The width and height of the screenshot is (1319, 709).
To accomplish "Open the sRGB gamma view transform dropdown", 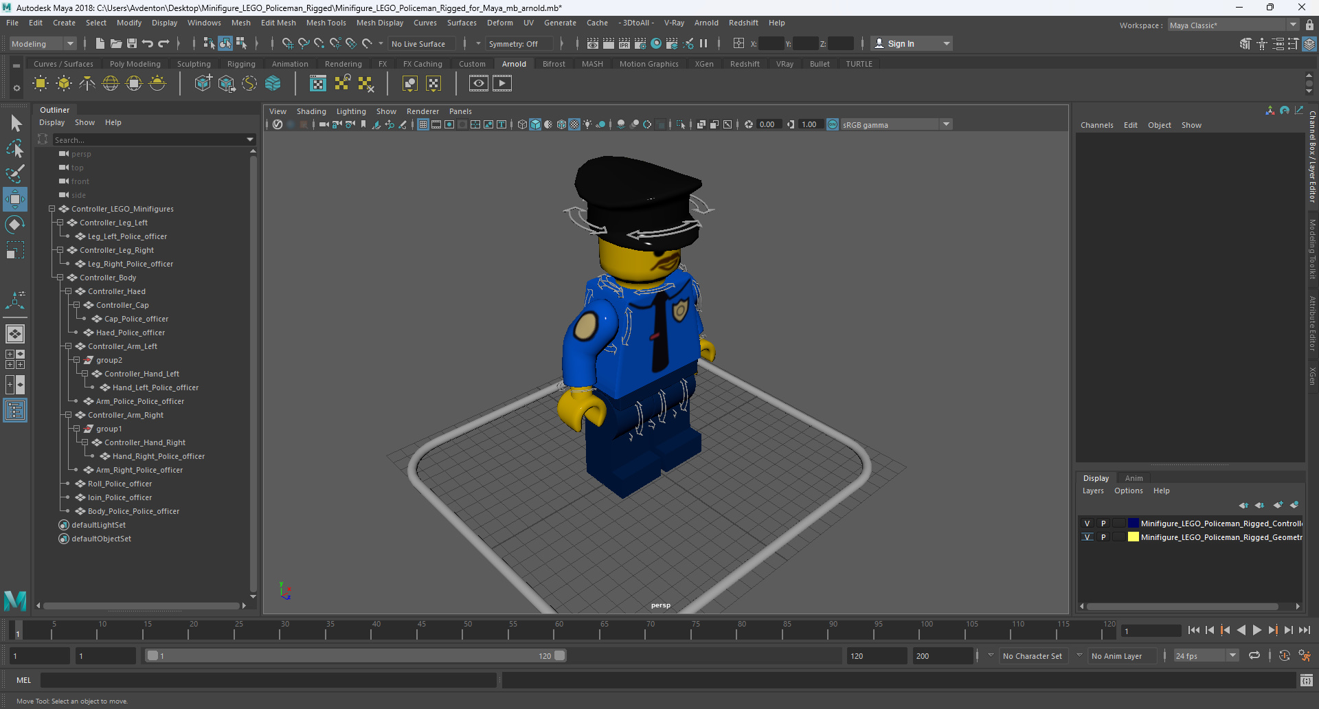I will pos(946,124).
